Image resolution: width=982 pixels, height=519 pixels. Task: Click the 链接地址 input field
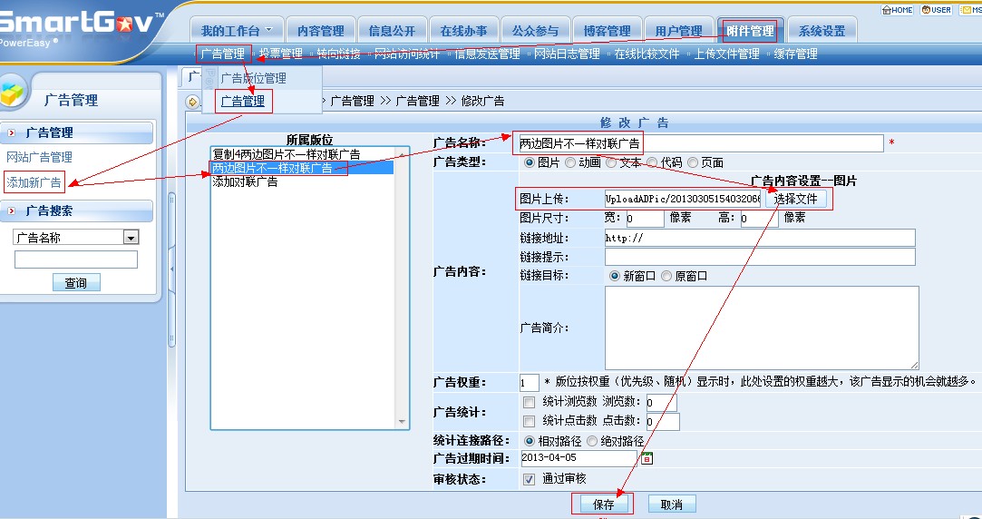point(760,238)
